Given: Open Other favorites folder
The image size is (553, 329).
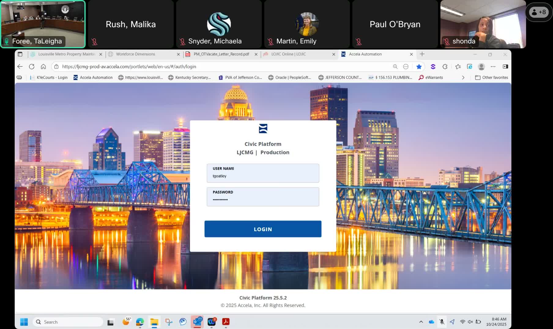Looking at the screenshot, I should (492, 77).
